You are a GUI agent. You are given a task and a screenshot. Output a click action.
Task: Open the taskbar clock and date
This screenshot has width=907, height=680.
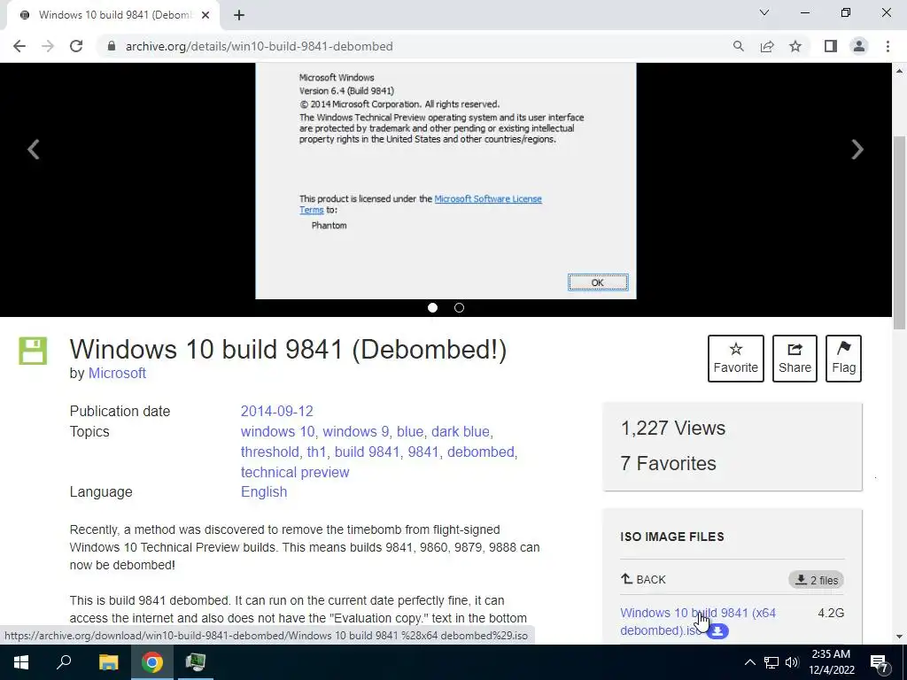831,662
